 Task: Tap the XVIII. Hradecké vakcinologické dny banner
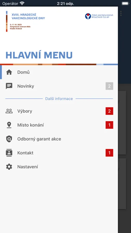[26, 21]
